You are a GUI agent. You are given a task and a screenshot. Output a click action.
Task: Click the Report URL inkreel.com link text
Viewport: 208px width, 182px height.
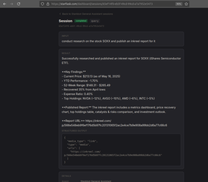pos(114,123)
